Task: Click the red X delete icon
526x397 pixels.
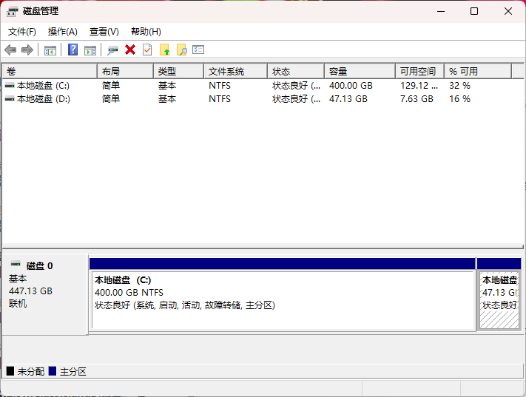Action: [x=130, y=50]
